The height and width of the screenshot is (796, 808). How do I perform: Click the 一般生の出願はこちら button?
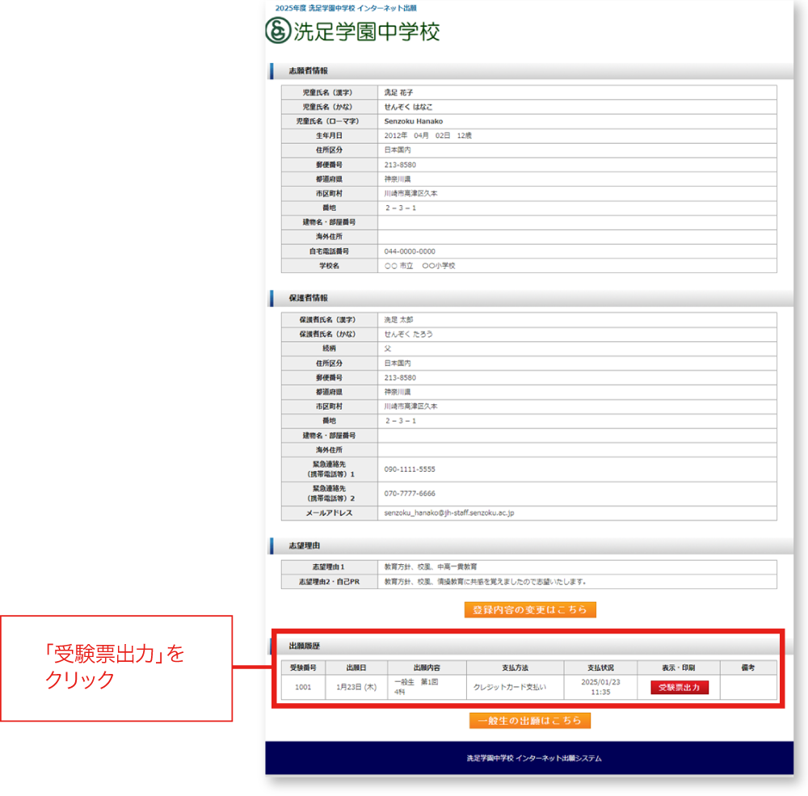[530, 720]
